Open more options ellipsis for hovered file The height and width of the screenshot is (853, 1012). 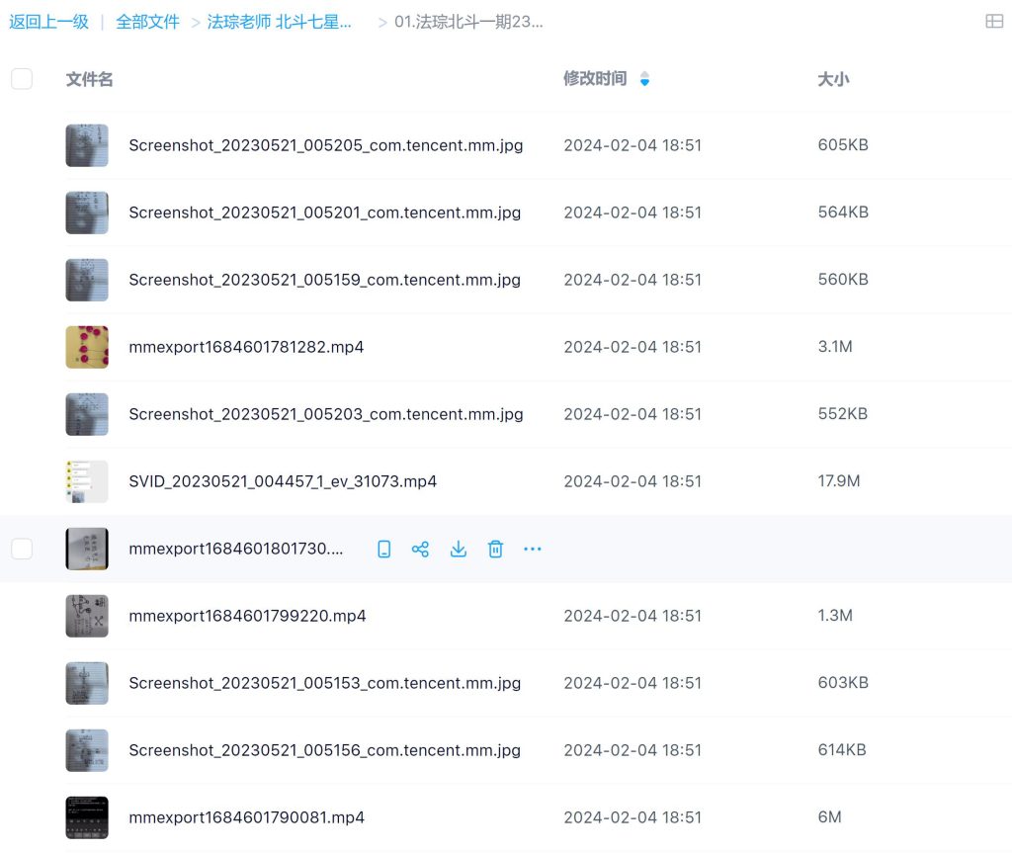(533, 549)
